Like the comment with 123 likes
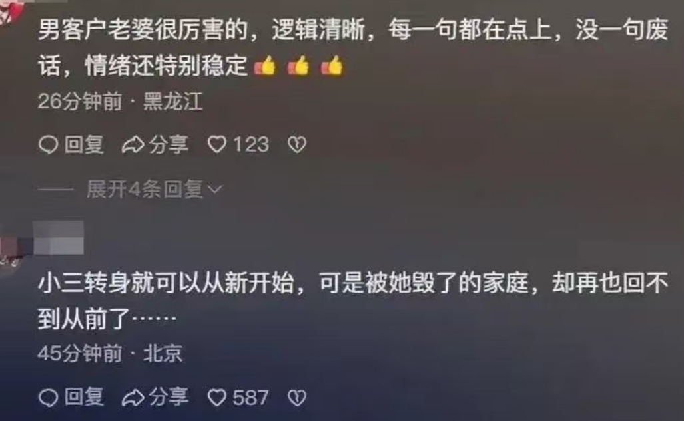 (x=217, y=144)
